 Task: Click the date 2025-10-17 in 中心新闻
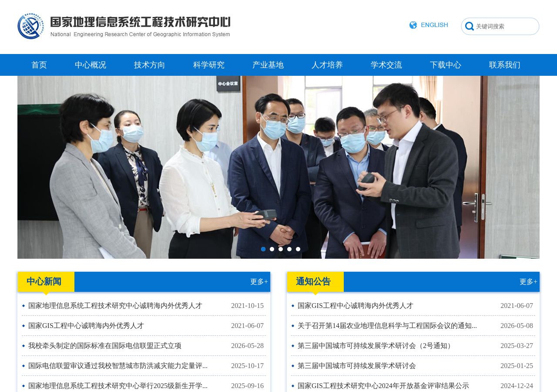point(247,366)
